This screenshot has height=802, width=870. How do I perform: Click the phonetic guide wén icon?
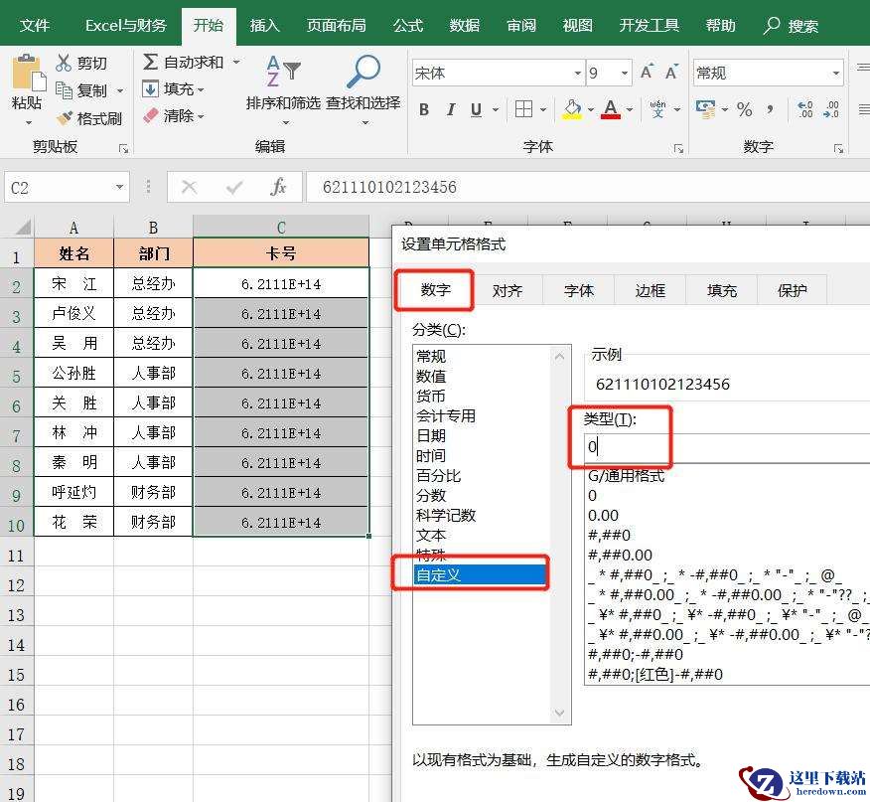[658, 109]
